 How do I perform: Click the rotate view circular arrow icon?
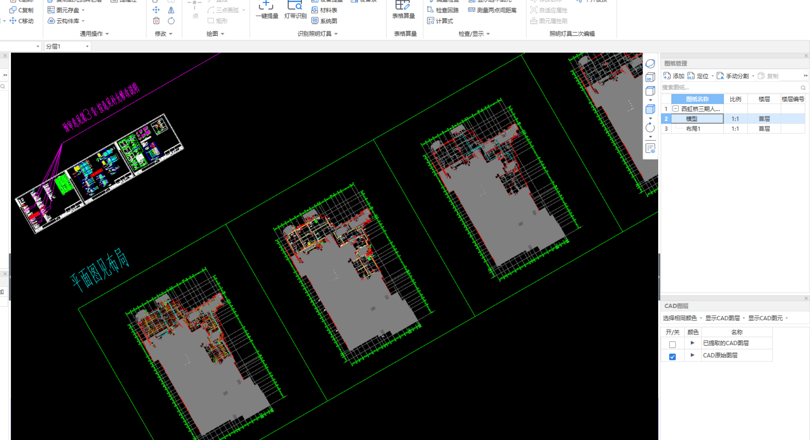pyautogui.click(x=650, y=127)
